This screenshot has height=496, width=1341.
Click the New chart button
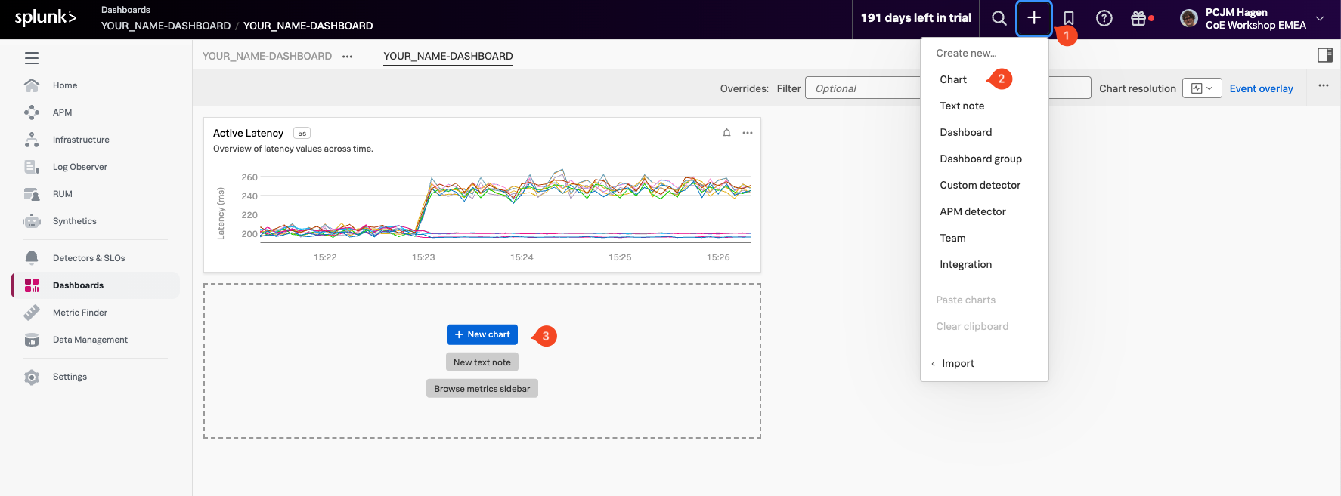coord(482,334)
